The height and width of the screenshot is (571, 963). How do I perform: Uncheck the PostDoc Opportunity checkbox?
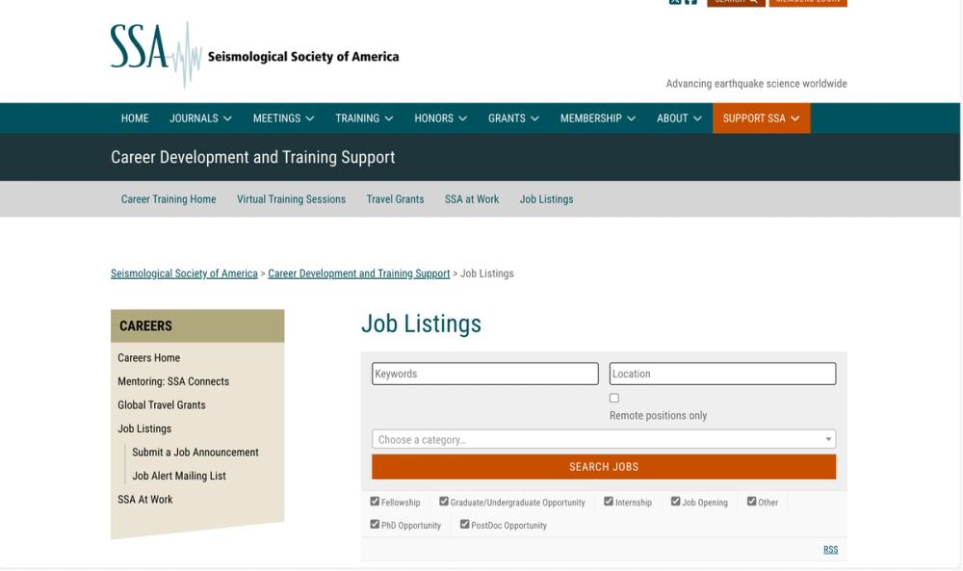[x=464, y=524]
